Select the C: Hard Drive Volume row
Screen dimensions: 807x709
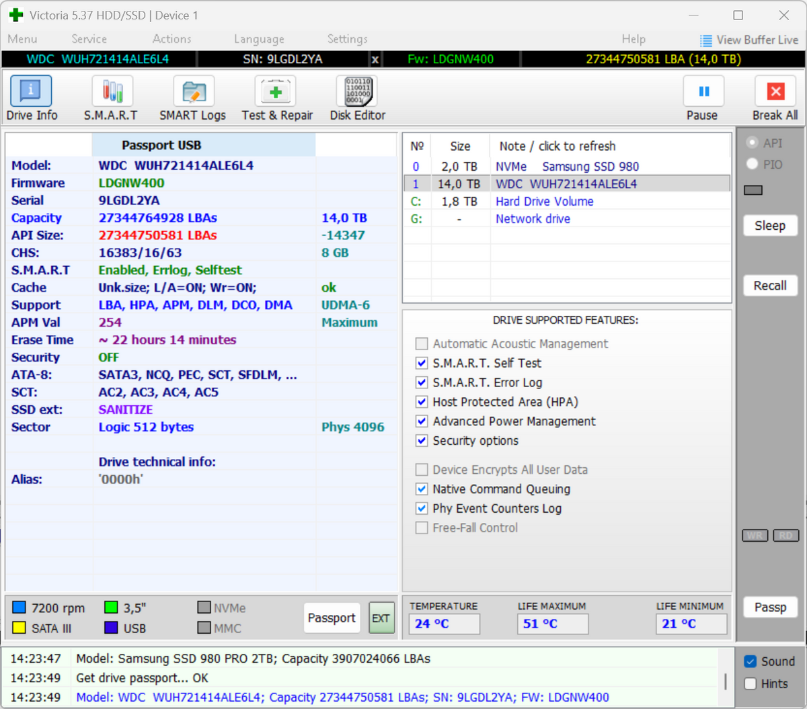click(567, 202)
